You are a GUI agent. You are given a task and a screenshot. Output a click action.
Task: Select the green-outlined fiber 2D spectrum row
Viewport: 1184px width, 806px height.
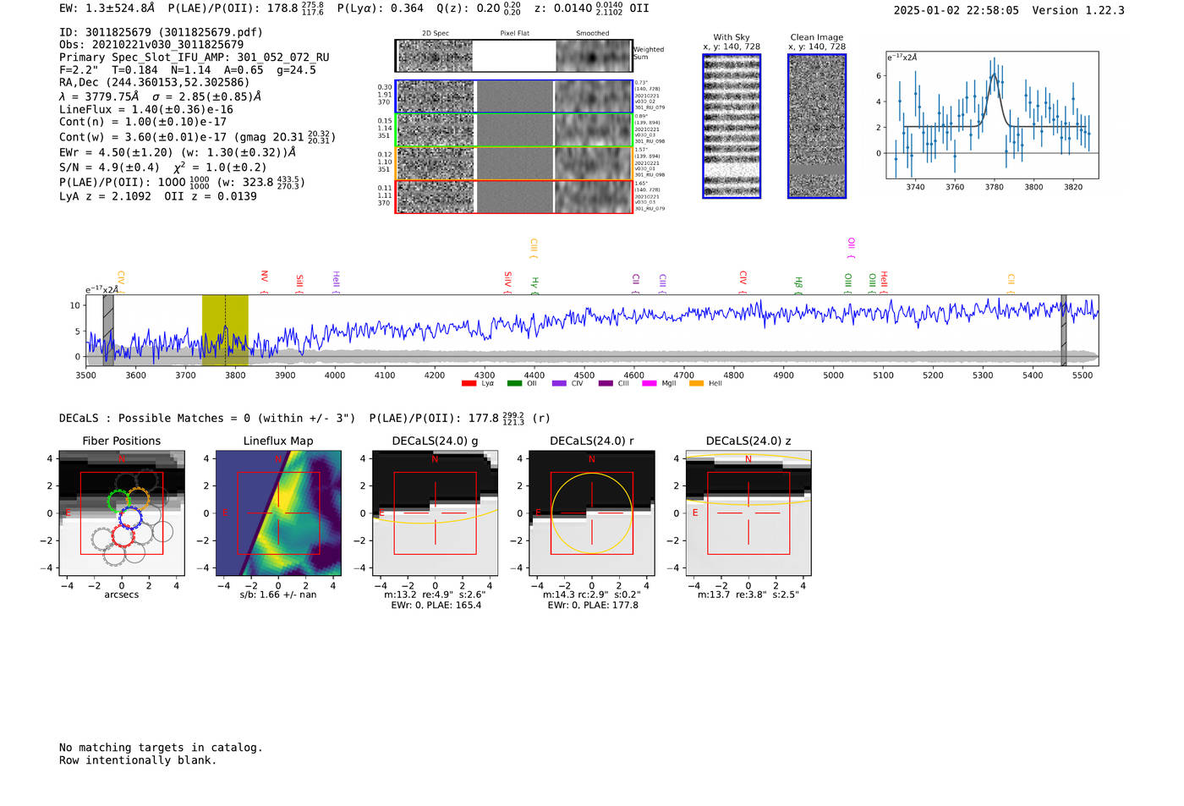(514, 130)
